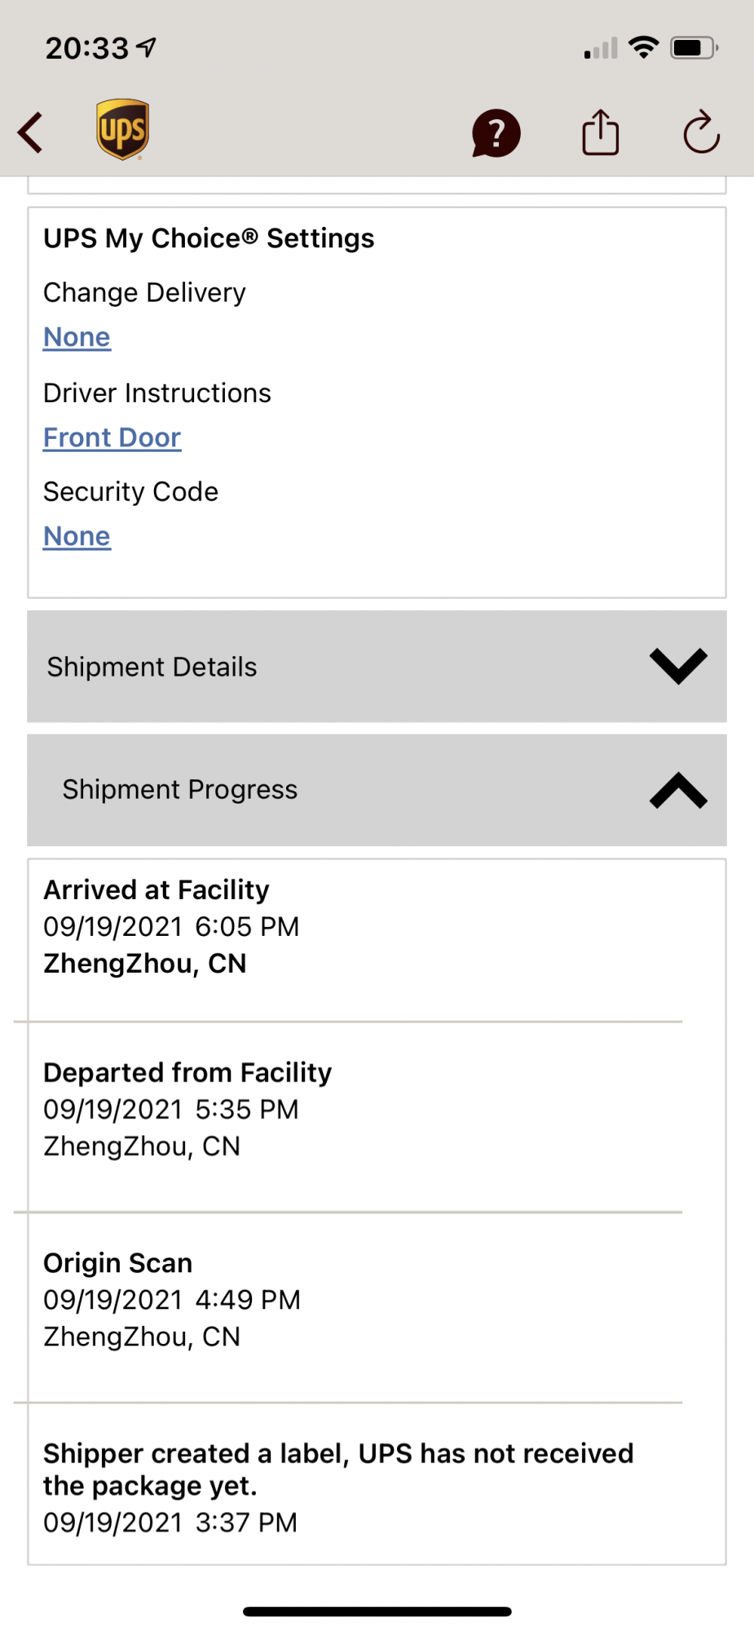Collapse the Shipment Progress chevron
The height and width of the screenshot is (1632, 754).
[x=678, y=790]
